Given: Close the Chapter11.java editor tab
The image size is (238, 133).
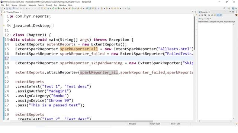Looking at the screenshot, I should 20,12.
